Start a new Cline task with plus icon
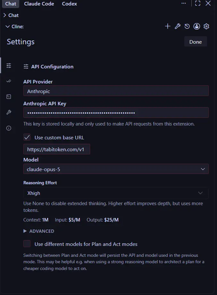 [x=168, y=26]
